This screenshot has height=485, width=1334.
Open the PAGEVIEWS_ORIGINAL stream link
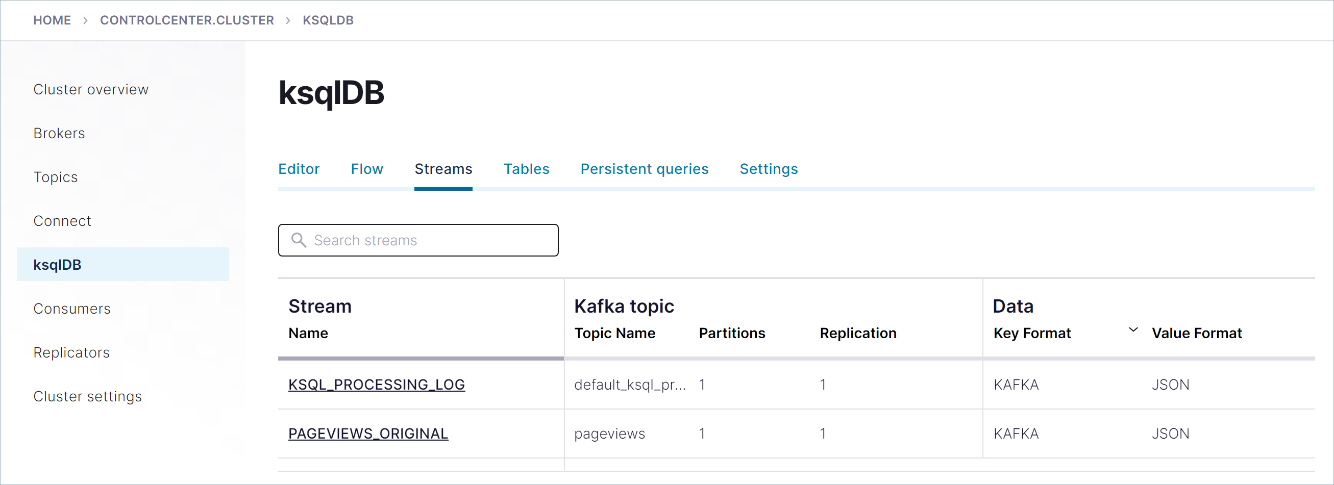(367, 433)
